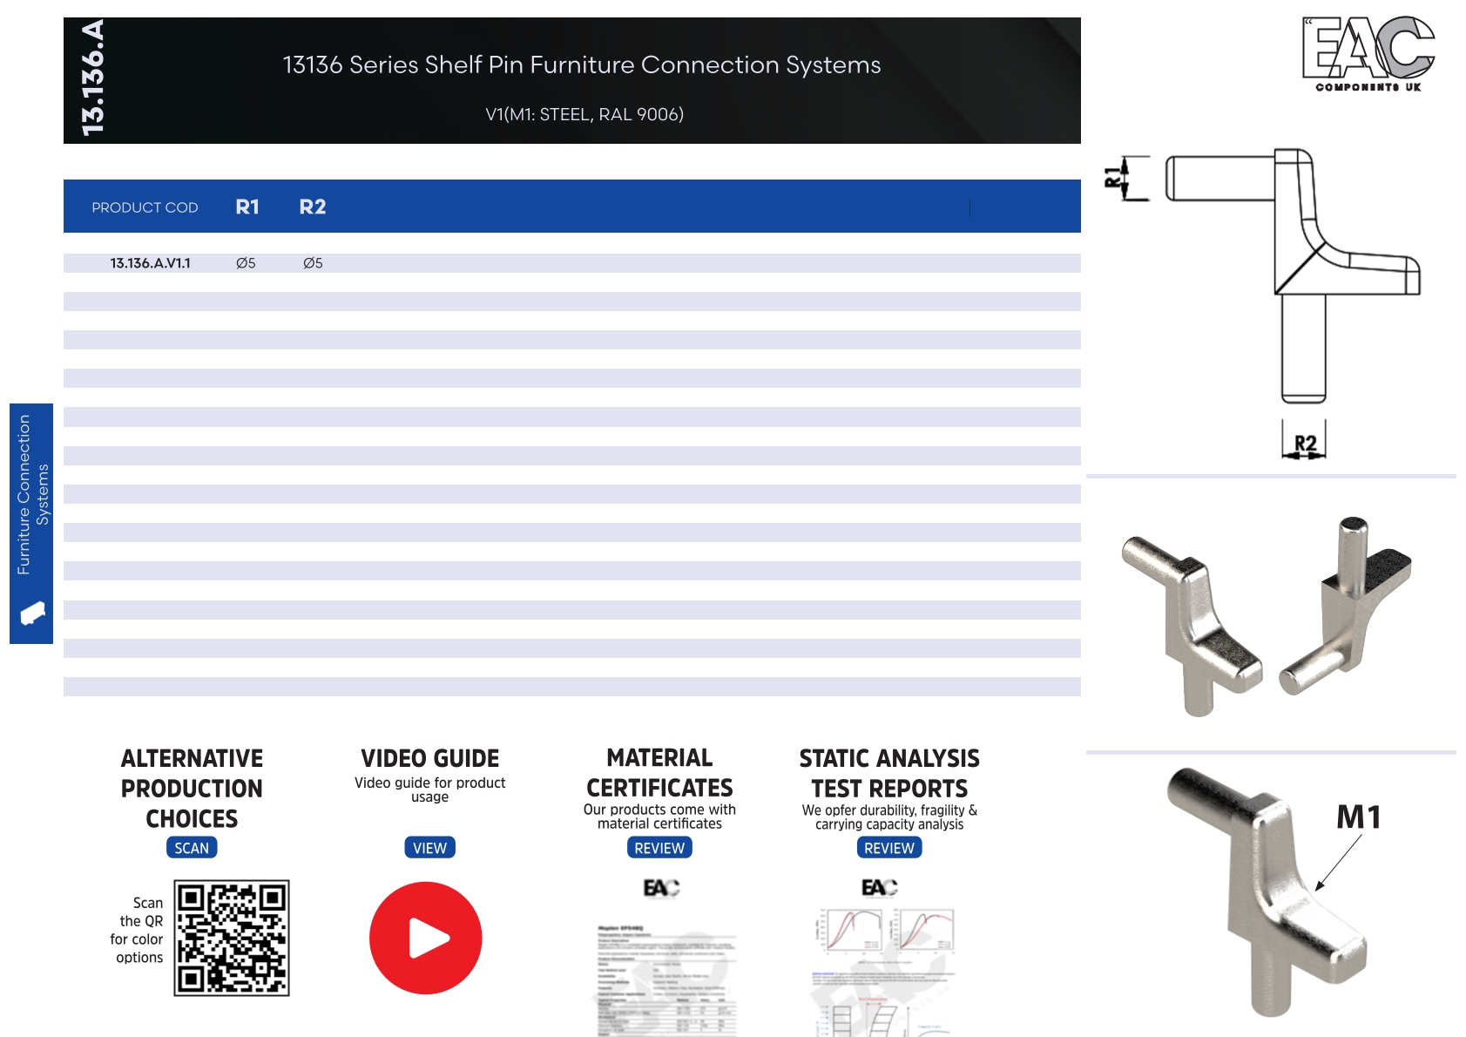Click the 13136 Series Shelf Pin title
Viewport: 1466px width, 1037px height.
(582, 64)
